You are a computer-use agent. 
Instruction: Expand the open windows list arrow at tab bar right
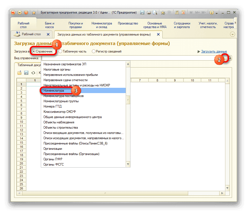point(233,34)
